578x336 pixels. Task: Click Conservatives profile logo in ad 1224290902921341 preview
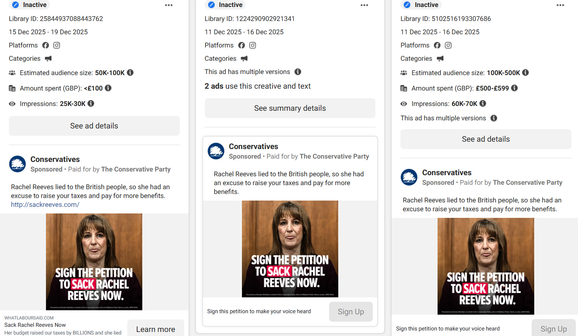coord(216,151)
